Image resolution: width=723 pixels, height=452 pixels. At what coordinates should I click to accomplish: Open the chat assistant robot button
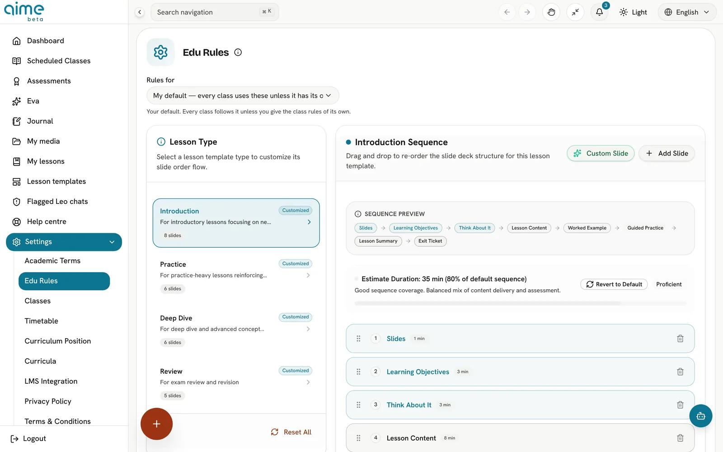(701, 416)
